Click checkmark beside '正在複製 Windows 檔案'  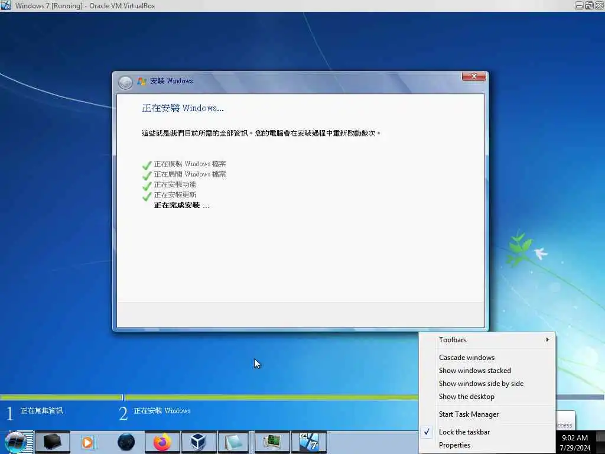147,166
